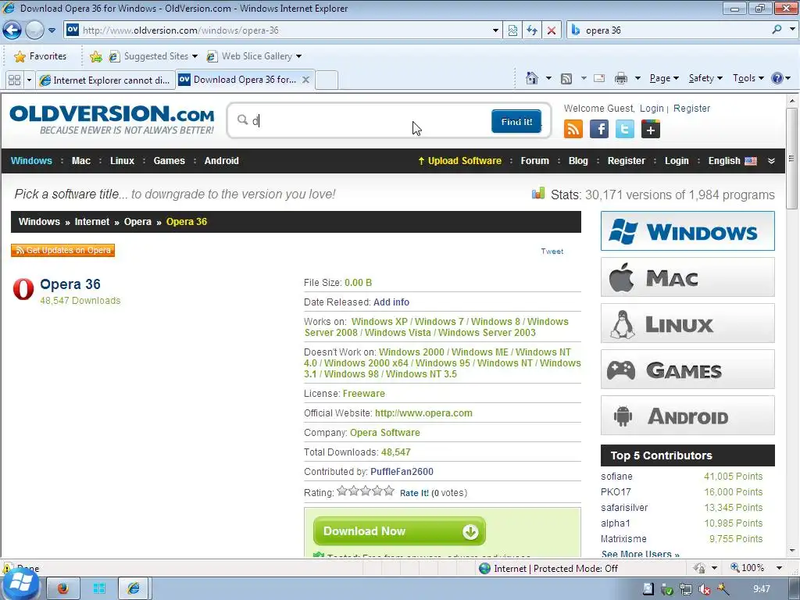Click the Refresh page icon
Image resolution: width=800 pixels, height=600 pixels.
pos(532,30)
